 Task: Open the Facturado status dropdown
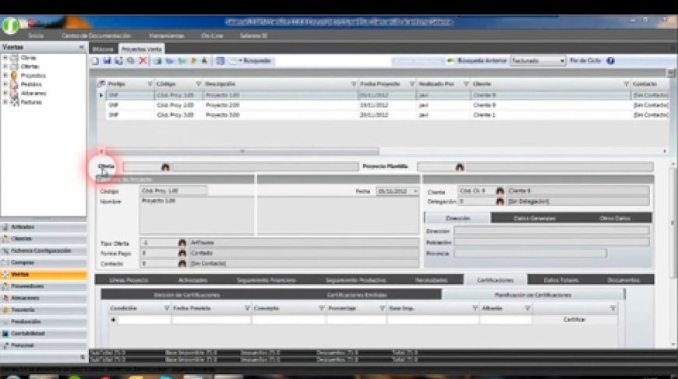(562, 61)
